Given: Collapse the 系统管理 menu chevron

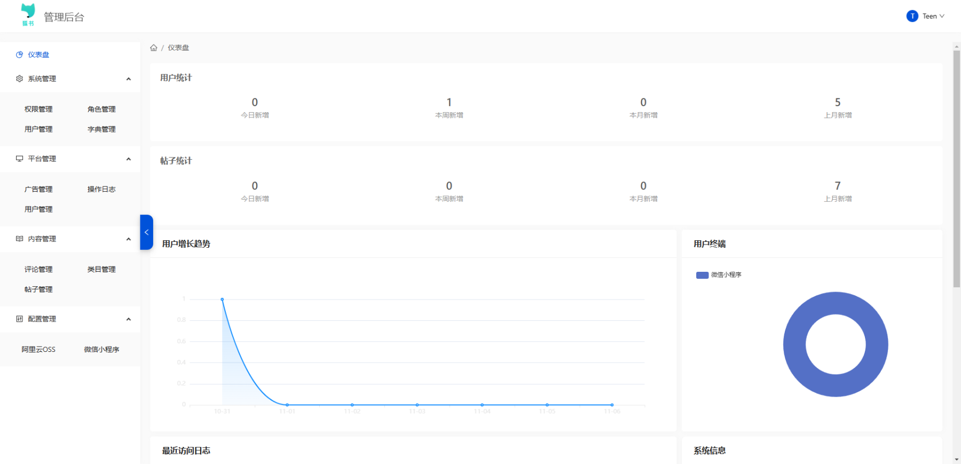Looking at the screenshot, I should click(128, 79).
